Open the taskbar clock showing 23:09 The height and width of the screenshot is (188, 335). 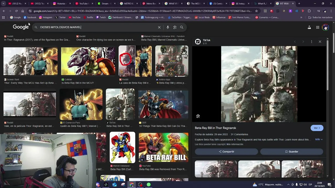320,185
